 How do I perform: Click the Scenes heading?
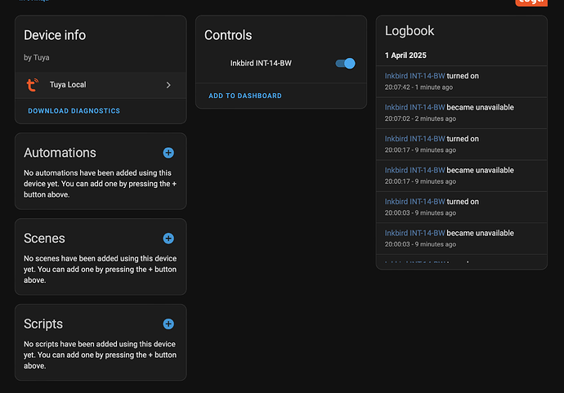[44, 239]
